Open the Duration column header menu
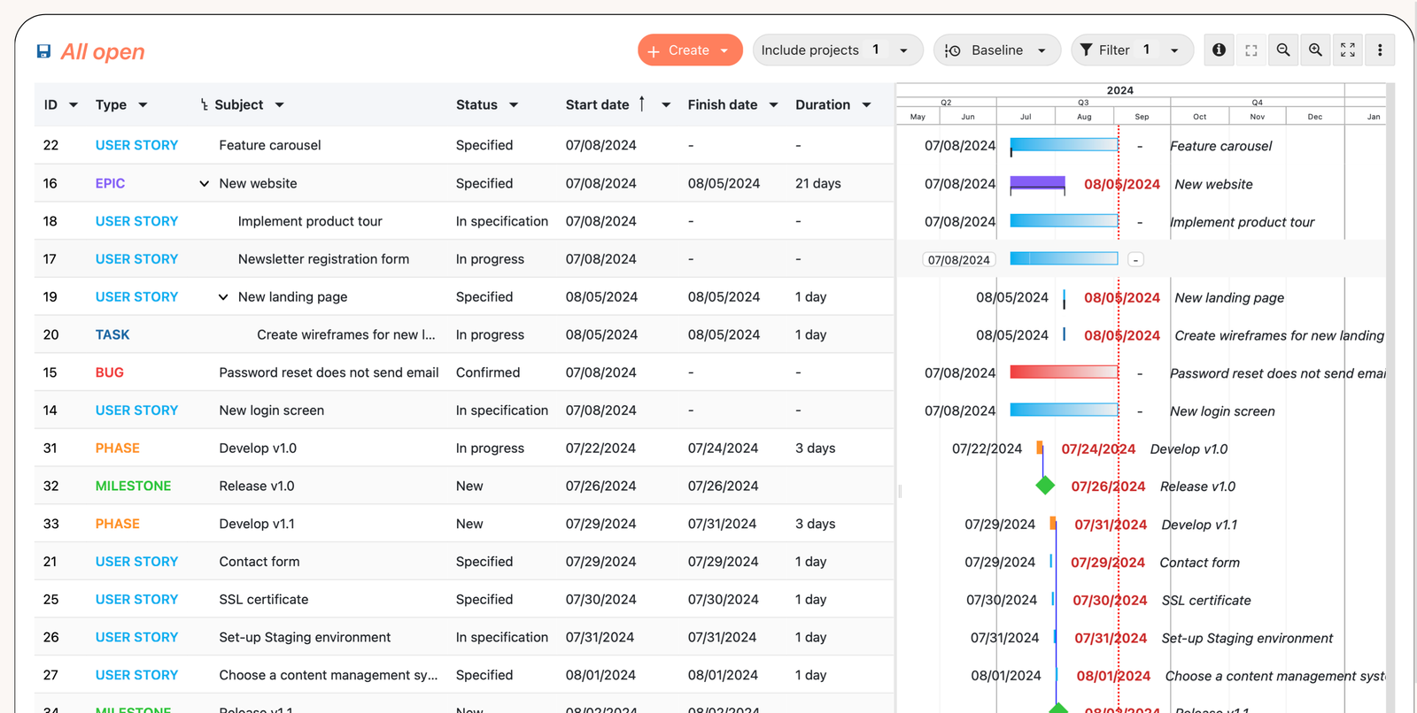 pos(866,105)
